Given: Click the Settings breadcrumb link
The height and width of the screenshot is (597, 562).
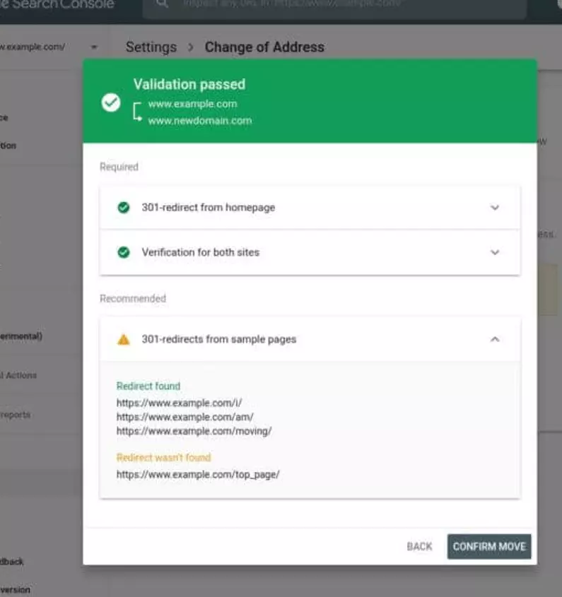Looking at the screenshot, I should tap(151, 47).
